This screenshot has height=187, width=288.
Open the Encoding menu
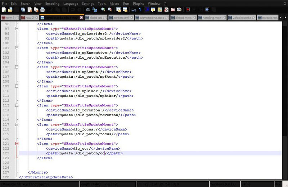(x=52, y=4)
